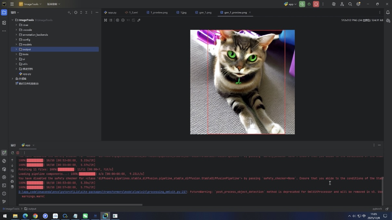Viewport: 392px width, 220px height.
Task: Open project panel options menu
Action: 92,12
